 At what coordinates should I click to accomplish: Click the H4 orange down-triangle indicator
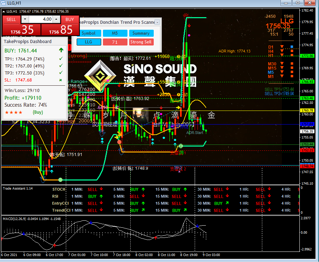pyautogui.click(x=282, y=51)
